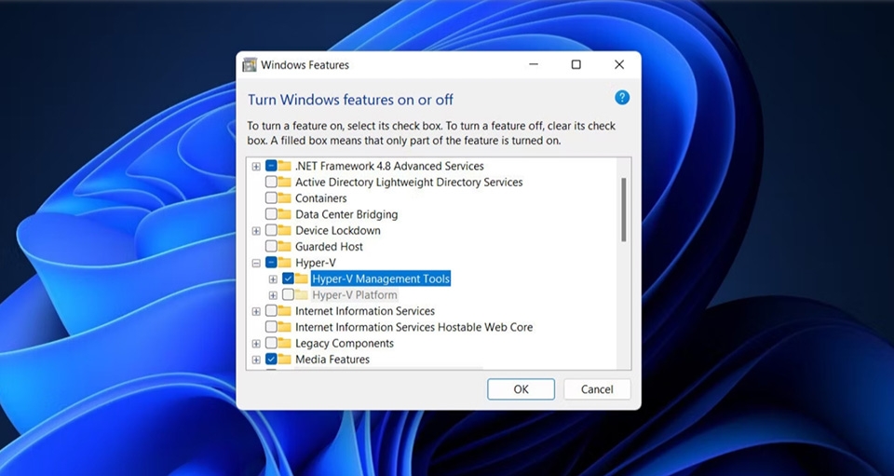Select the .NET Framework 4.8 Advanced Services label

[x=389, y=166]
